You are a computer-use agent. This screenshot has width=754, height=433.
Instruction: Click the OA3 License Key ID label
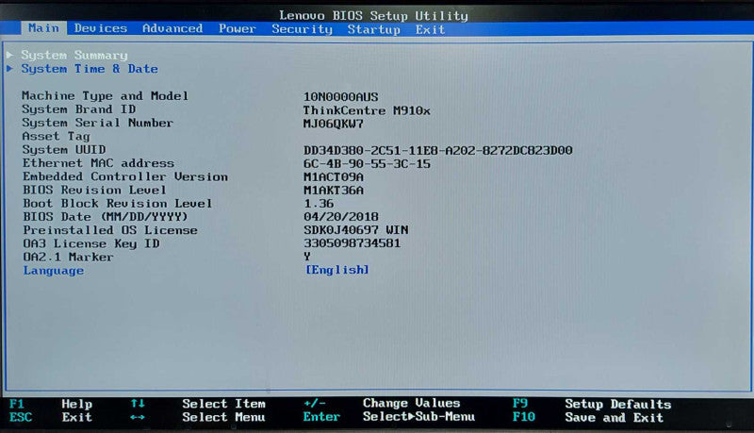(x=91, y=244)
